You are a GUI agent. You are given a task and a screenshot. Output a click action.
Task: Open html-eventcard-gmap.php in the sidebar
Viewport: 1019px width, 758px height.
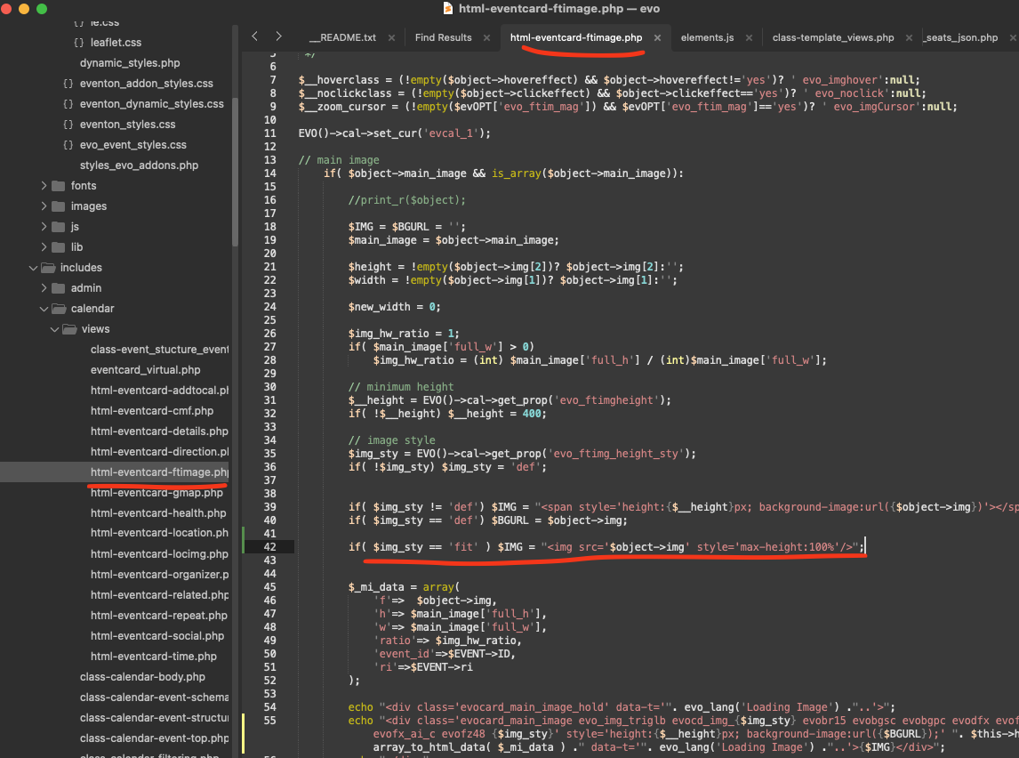pos(156,493)
